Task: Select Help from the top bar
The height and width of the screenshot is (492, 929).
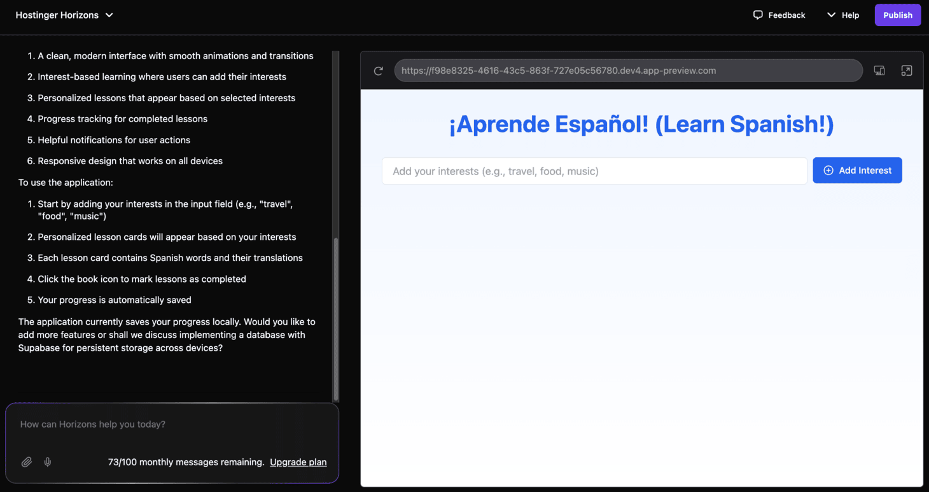Action: (849, 15)
